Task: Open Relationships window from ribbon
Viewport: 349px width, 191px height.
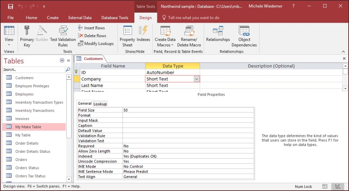Action: coord(218,34)
